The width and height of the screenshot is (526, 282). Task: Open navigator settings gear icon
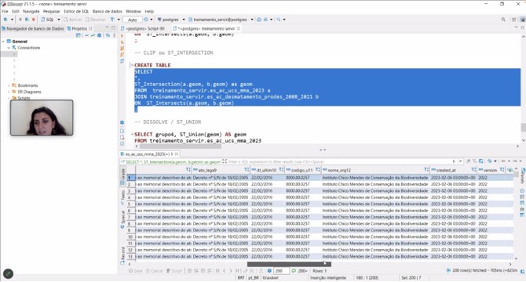[99, 35]
